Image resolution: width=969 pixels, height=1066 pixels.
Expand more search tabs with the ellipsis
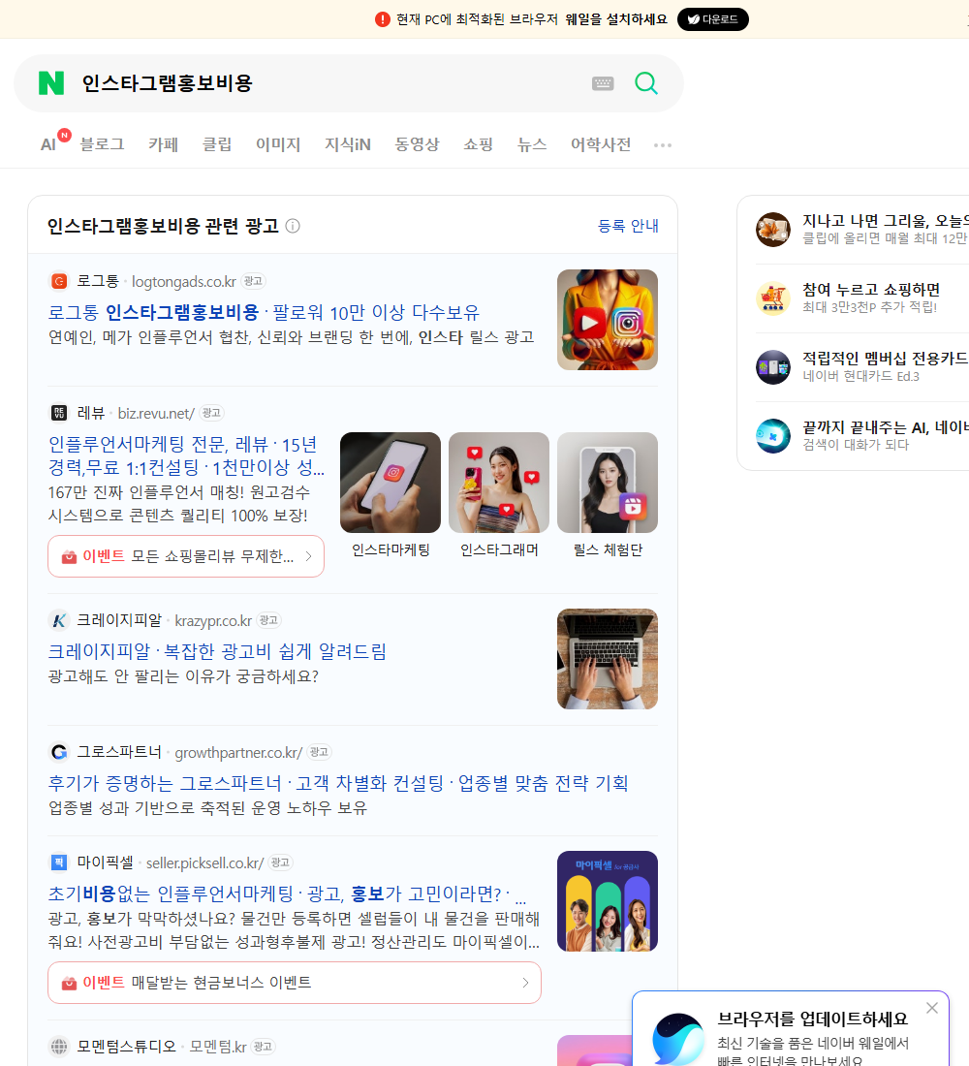point(663,144)
